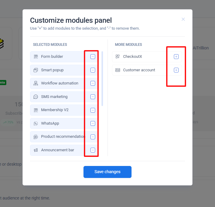This screenshot has height=207, width=215.
Task: Click the Workflow automation module icon
Action: click(36, 83)
